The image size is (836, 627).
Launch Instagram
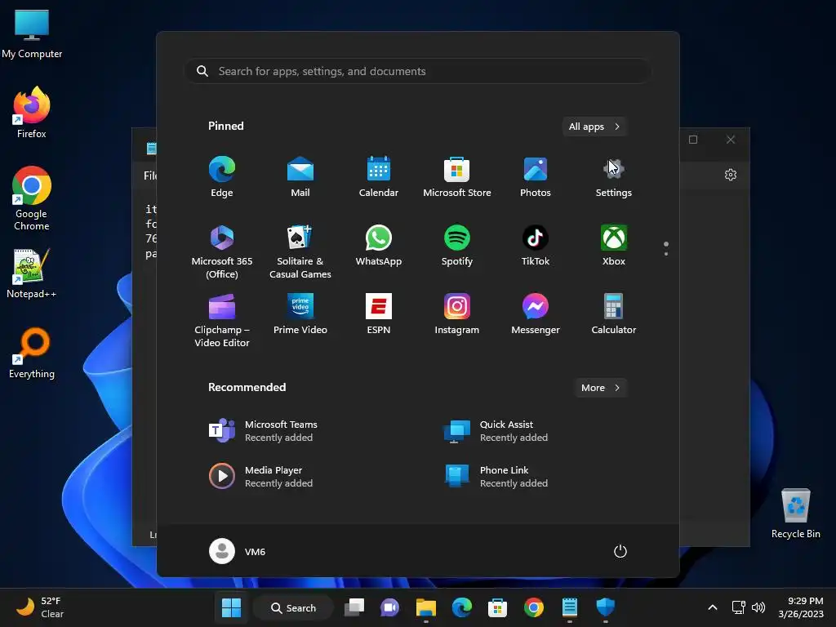[x=457, y=314]
